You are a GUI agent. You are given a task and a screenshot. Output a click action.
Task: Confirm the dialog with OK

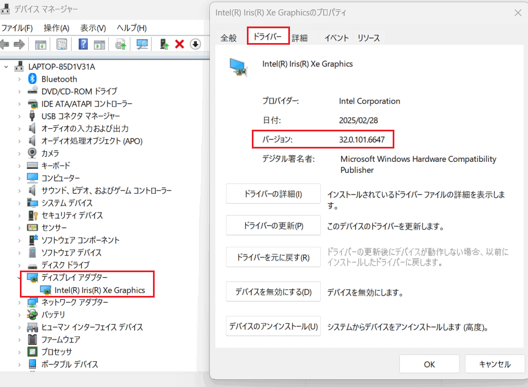pyautogui.click(x=429, y=364)
